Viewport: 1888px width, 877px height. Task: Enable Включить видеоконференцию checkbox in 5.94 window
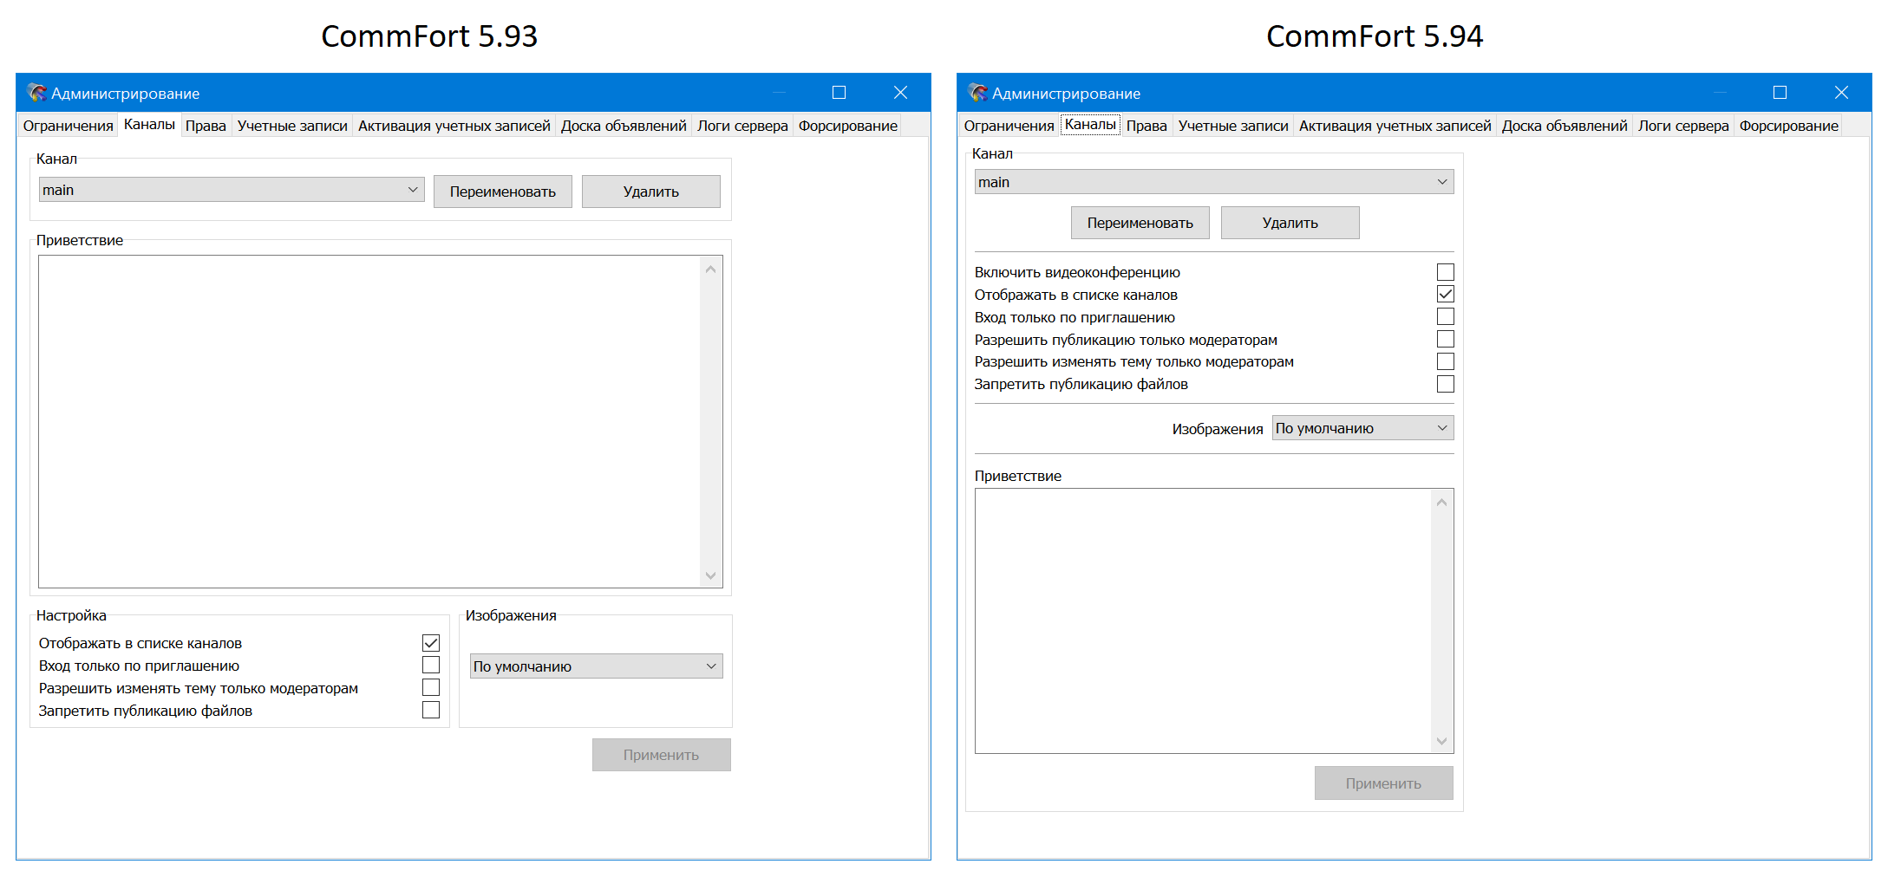click(x=1446, y=272)
